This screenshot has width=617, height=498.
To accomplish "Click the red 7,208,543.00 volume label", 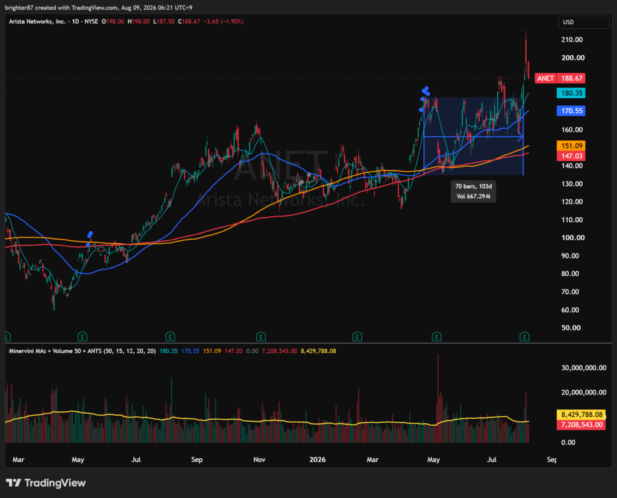I will click(581, 425).
